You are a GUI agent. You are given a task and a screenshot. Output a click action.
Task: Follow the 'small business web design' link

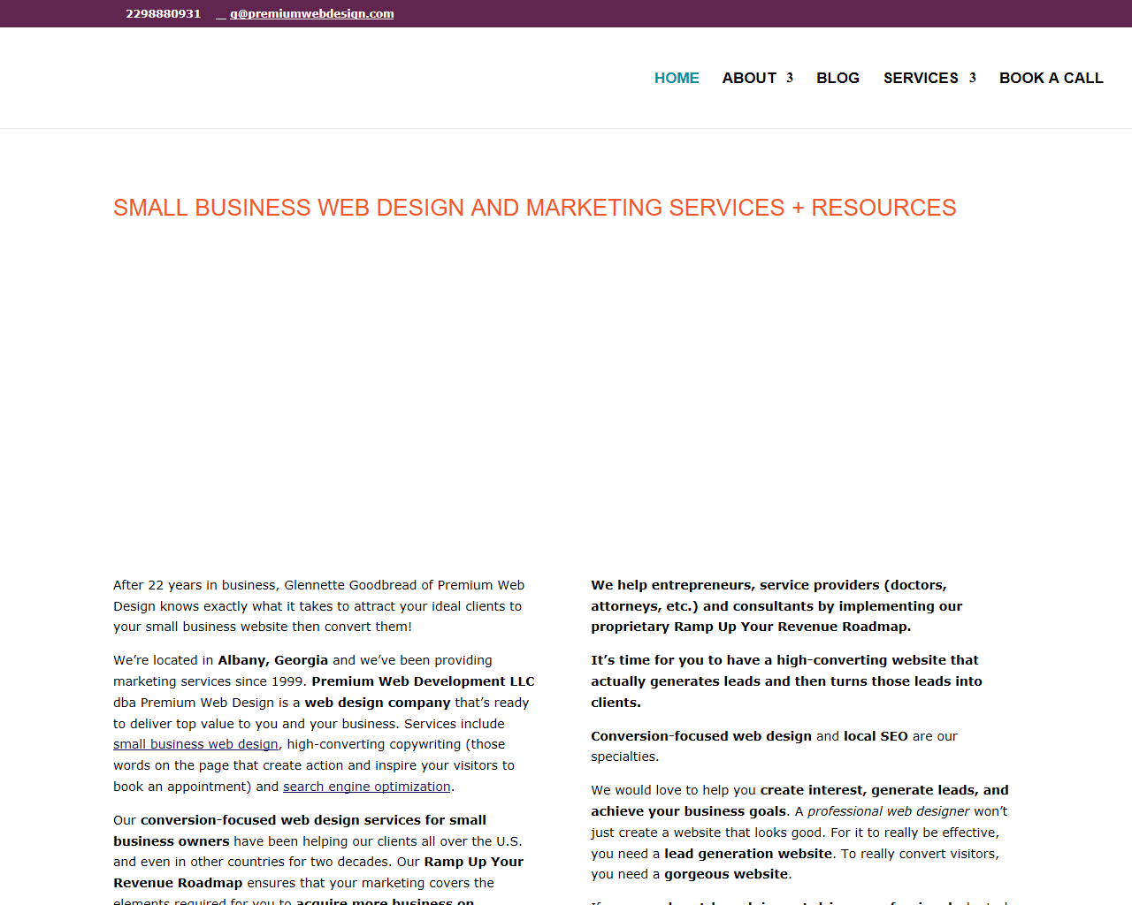pyautogui.click(x=195, y=744)
